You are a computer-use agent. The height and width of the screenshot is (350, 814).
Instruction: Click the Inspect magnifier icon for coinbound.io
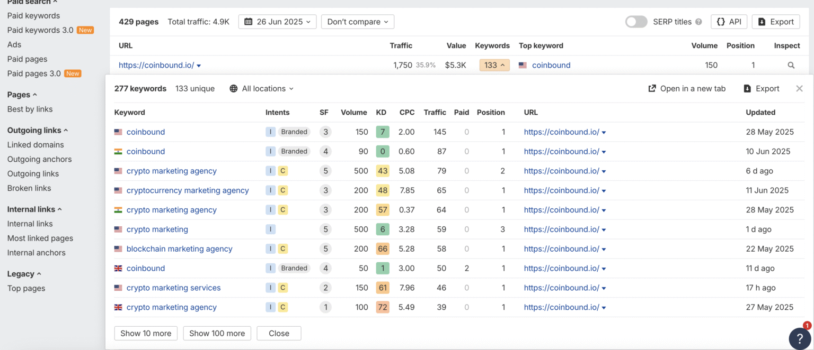[791, 66]
